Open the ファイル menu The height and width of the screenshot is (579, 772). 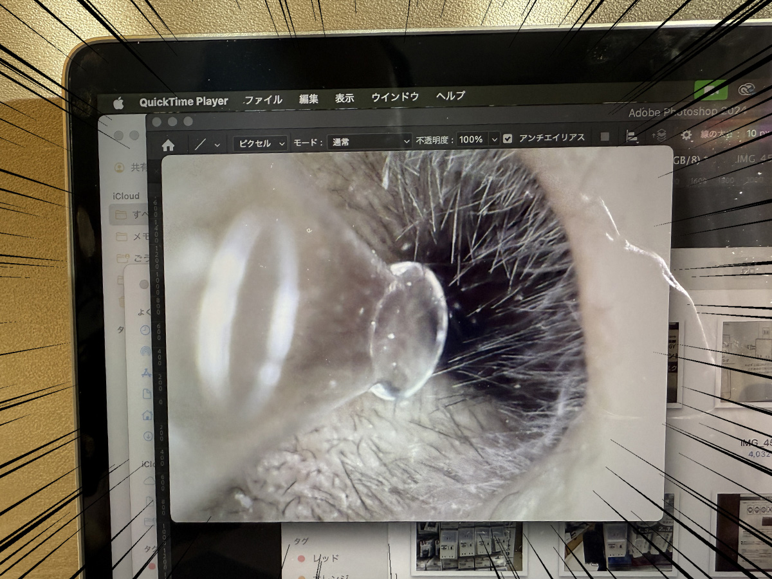(263, 100)
